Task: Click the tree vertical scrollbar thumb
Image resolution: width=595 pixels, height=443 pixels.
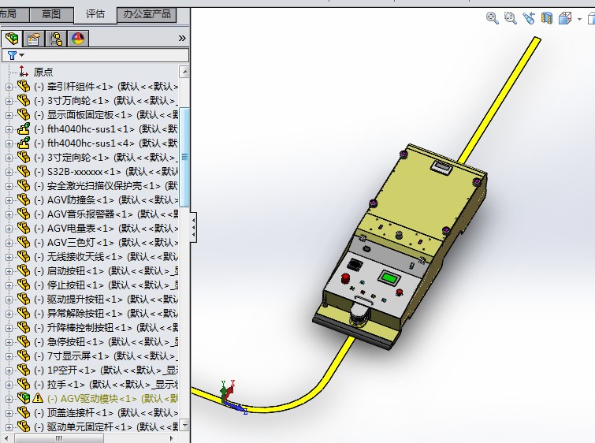Action: 184,157
